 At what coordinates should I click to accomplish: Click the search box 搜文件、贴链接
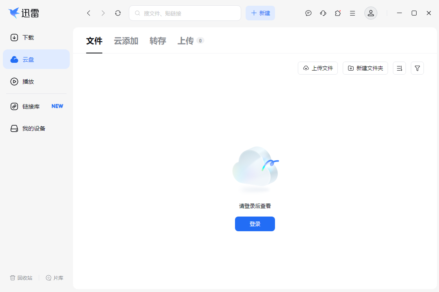point(185,13)
